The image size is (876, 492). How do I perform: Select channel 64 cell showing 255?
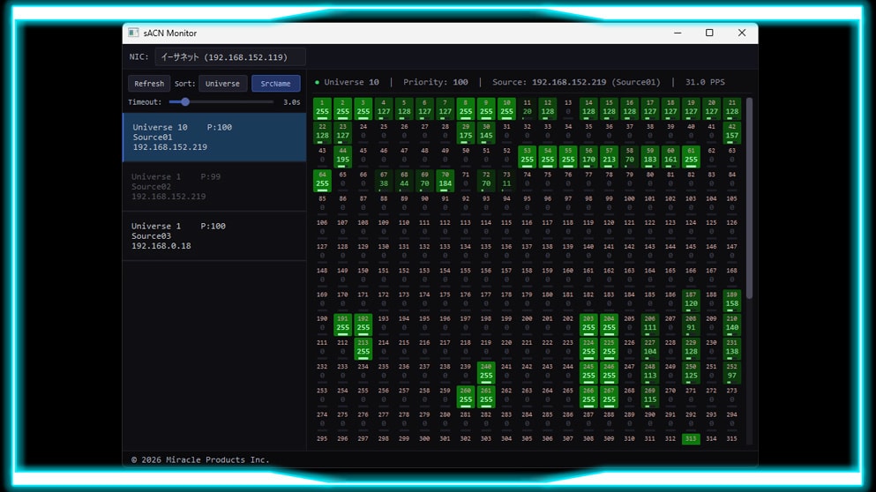(x=322, y=180)
